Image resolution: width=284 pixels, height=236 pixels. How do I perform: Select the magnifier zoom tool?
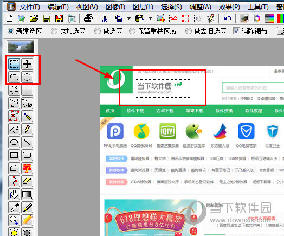tap(14, 221)
